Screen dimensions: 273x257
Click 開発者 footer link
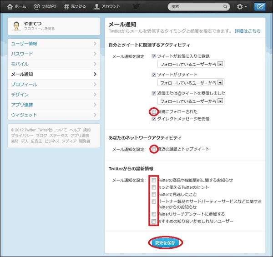click(x=85, y=141)
